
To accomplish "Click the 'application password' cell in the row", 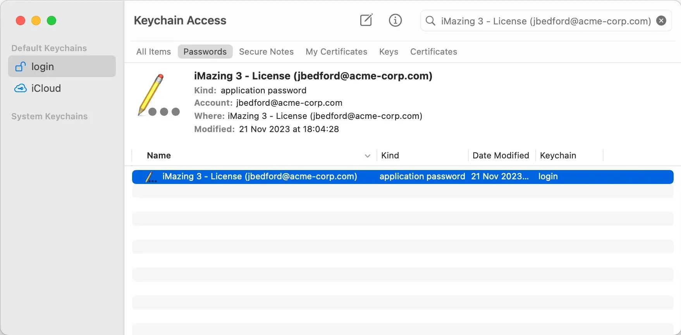I will pyautogui.click(x=422, y=177).
